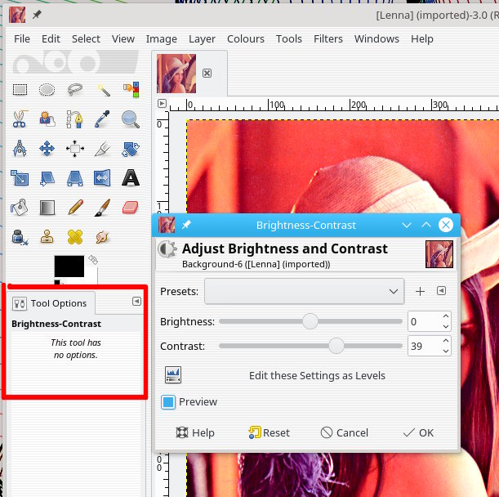Image resolution: width=499 pixels, height=497 pixels.
Task: Open the Presets dropdown
Action: 305,291
